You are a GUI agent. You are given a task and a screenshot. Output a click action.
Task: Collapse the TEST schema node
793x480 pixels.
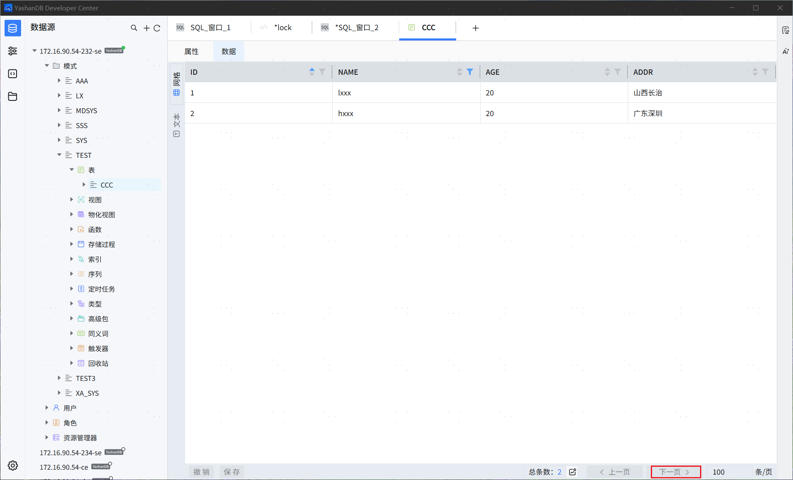coord(59,155)
